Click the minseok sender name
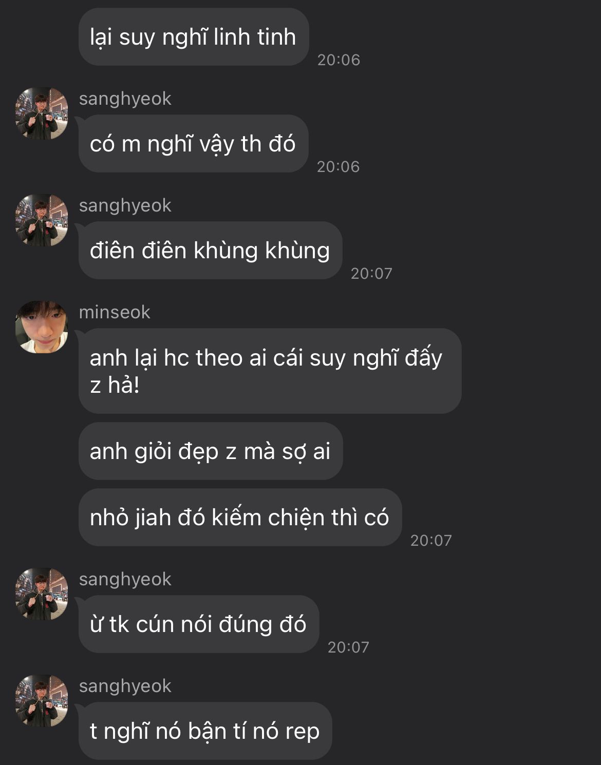This screenshot has width=601, height=765. [115, 312]
